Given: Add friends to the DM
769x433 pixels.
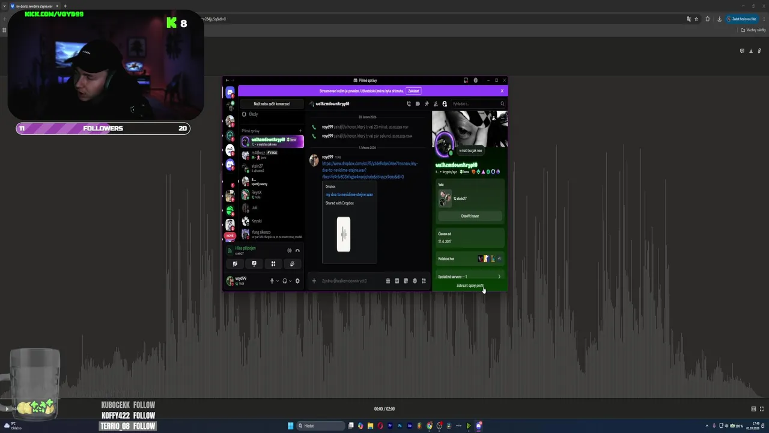Looking at the screenshot, I should point(436,104).
